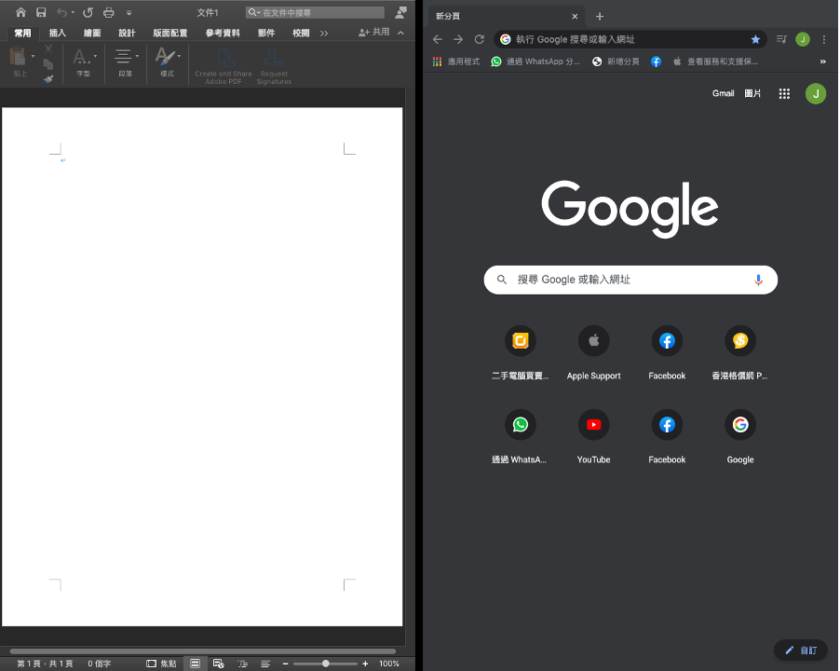This screenshot has width=840, height=671.
Task: Open the 校閱 ribbon tab
Action: (x=301, y=34)
